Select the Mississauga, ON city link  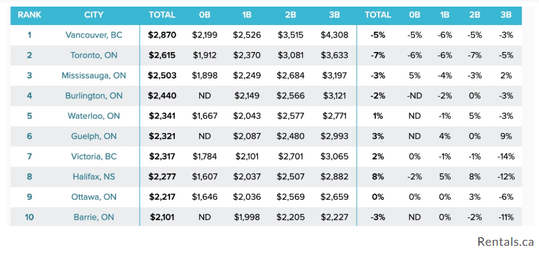coord(94,76)
